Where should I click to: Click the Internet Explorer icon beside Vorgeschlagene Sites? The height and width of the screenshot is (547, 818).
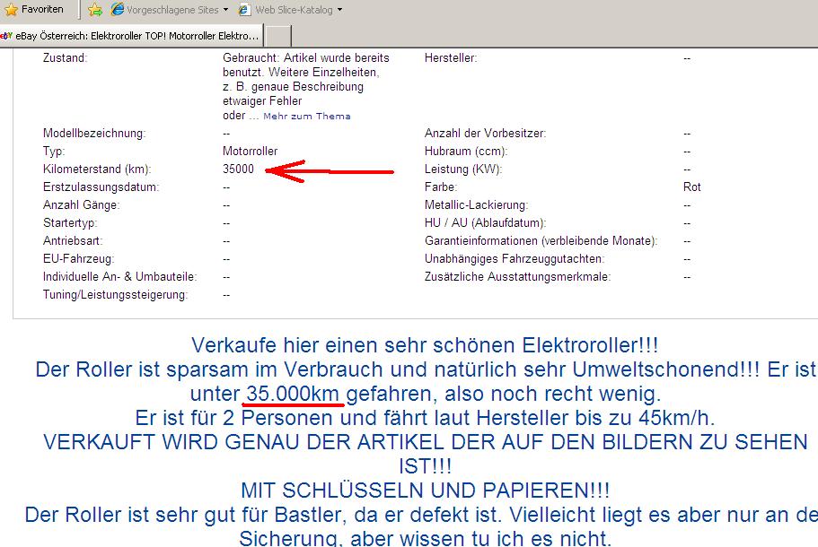pos(118,10)
